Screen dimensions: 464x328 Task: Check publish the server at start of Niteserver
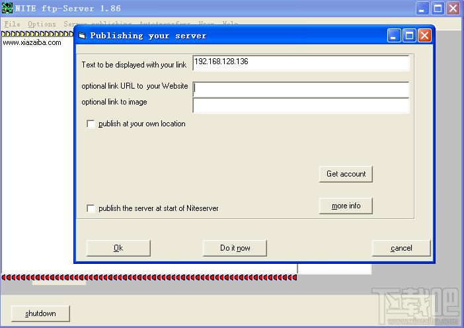(x=91, y=208)
